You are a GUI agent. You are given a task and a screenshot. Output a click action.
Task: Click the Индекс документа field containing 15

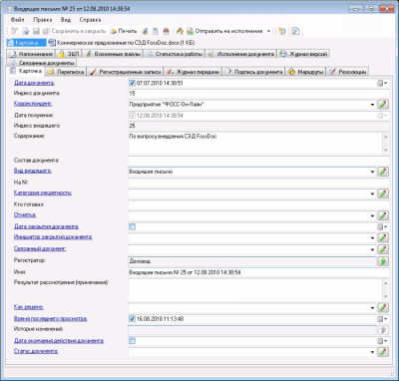[258, 94]
